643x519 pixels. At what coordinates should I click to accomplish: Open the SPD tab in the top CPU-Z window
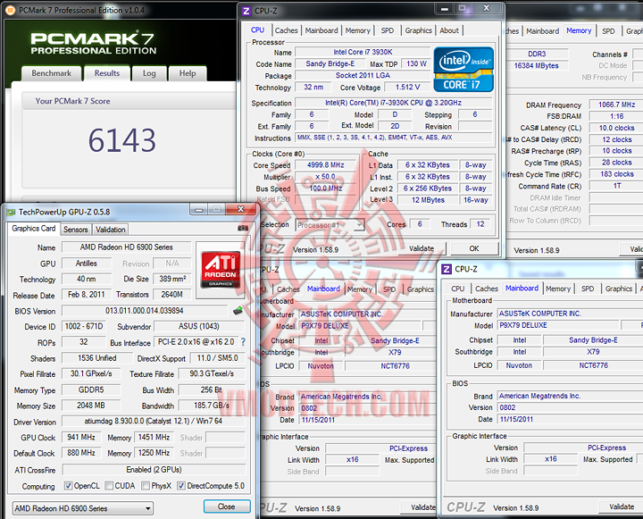click(x=387, y=30)
